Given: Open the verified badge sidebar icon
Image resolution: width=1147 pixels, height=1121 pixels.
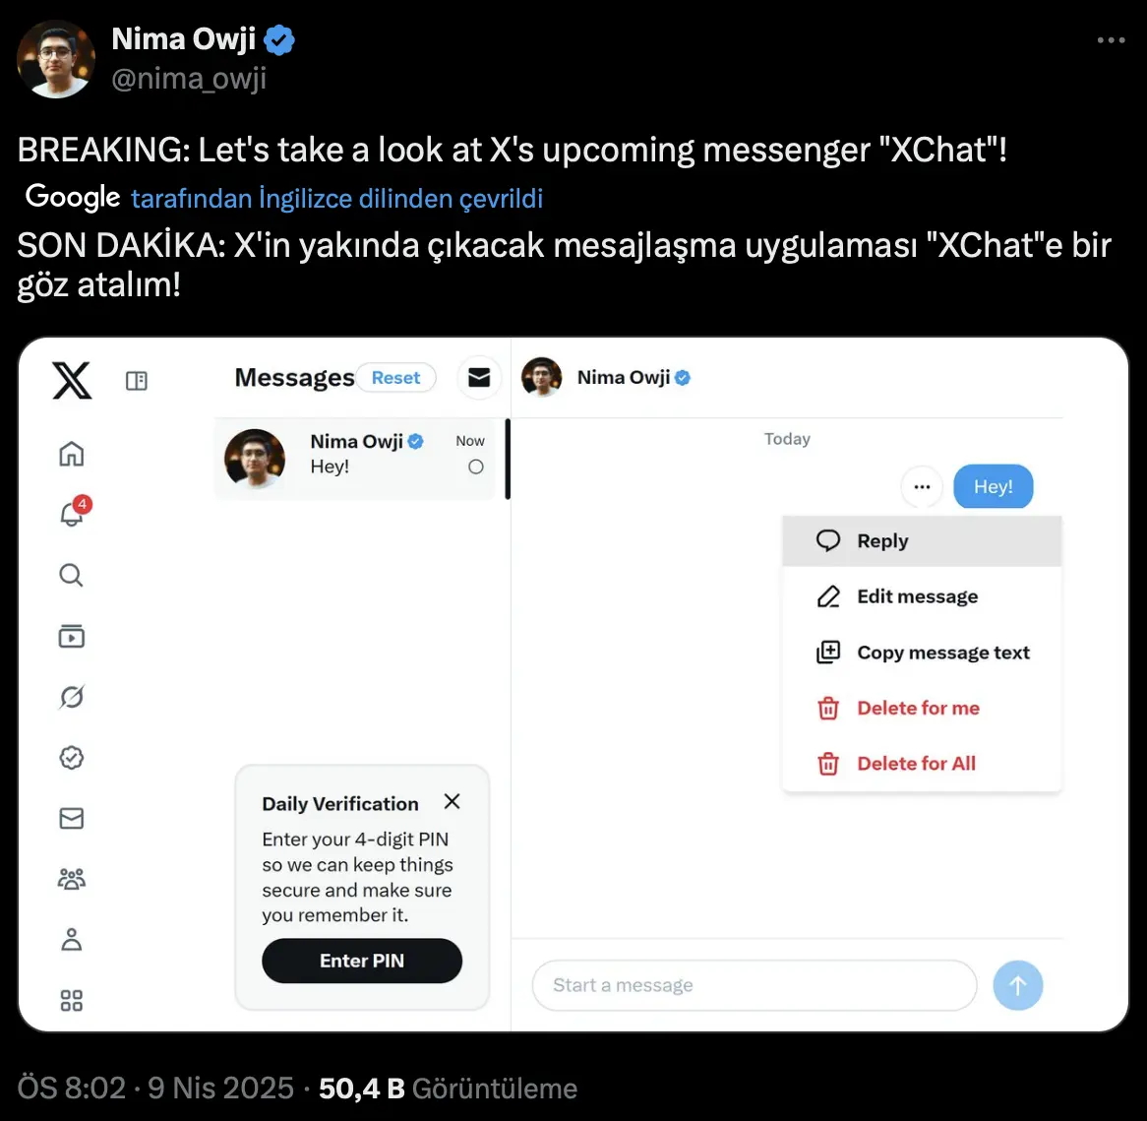Looking at the screenshot, I should [x=72, y=757].
